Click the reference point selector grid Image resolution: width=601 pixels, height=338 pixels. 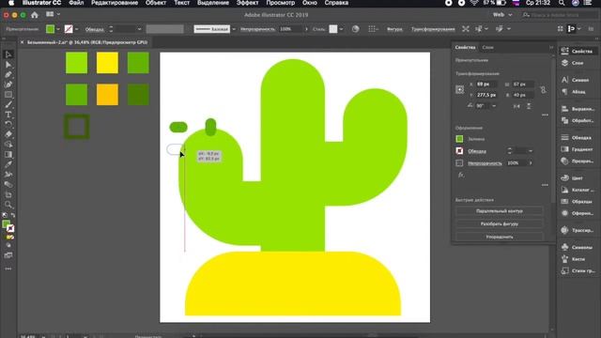459,90
